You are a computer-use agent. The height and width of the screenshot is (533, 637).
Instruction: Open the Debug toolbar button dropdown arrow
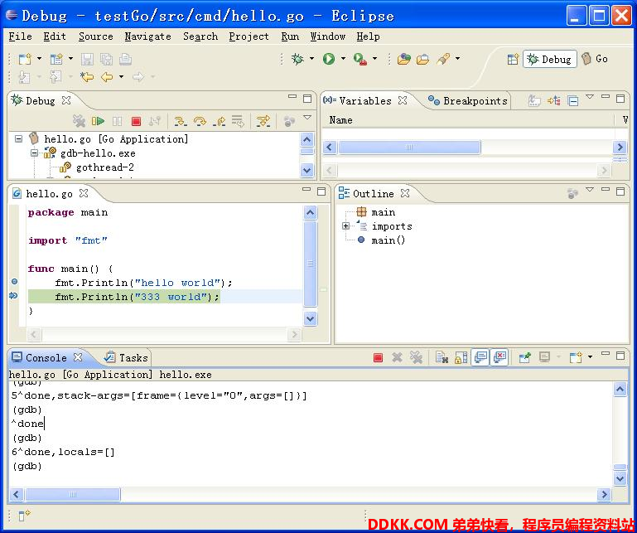pos(311,59)
